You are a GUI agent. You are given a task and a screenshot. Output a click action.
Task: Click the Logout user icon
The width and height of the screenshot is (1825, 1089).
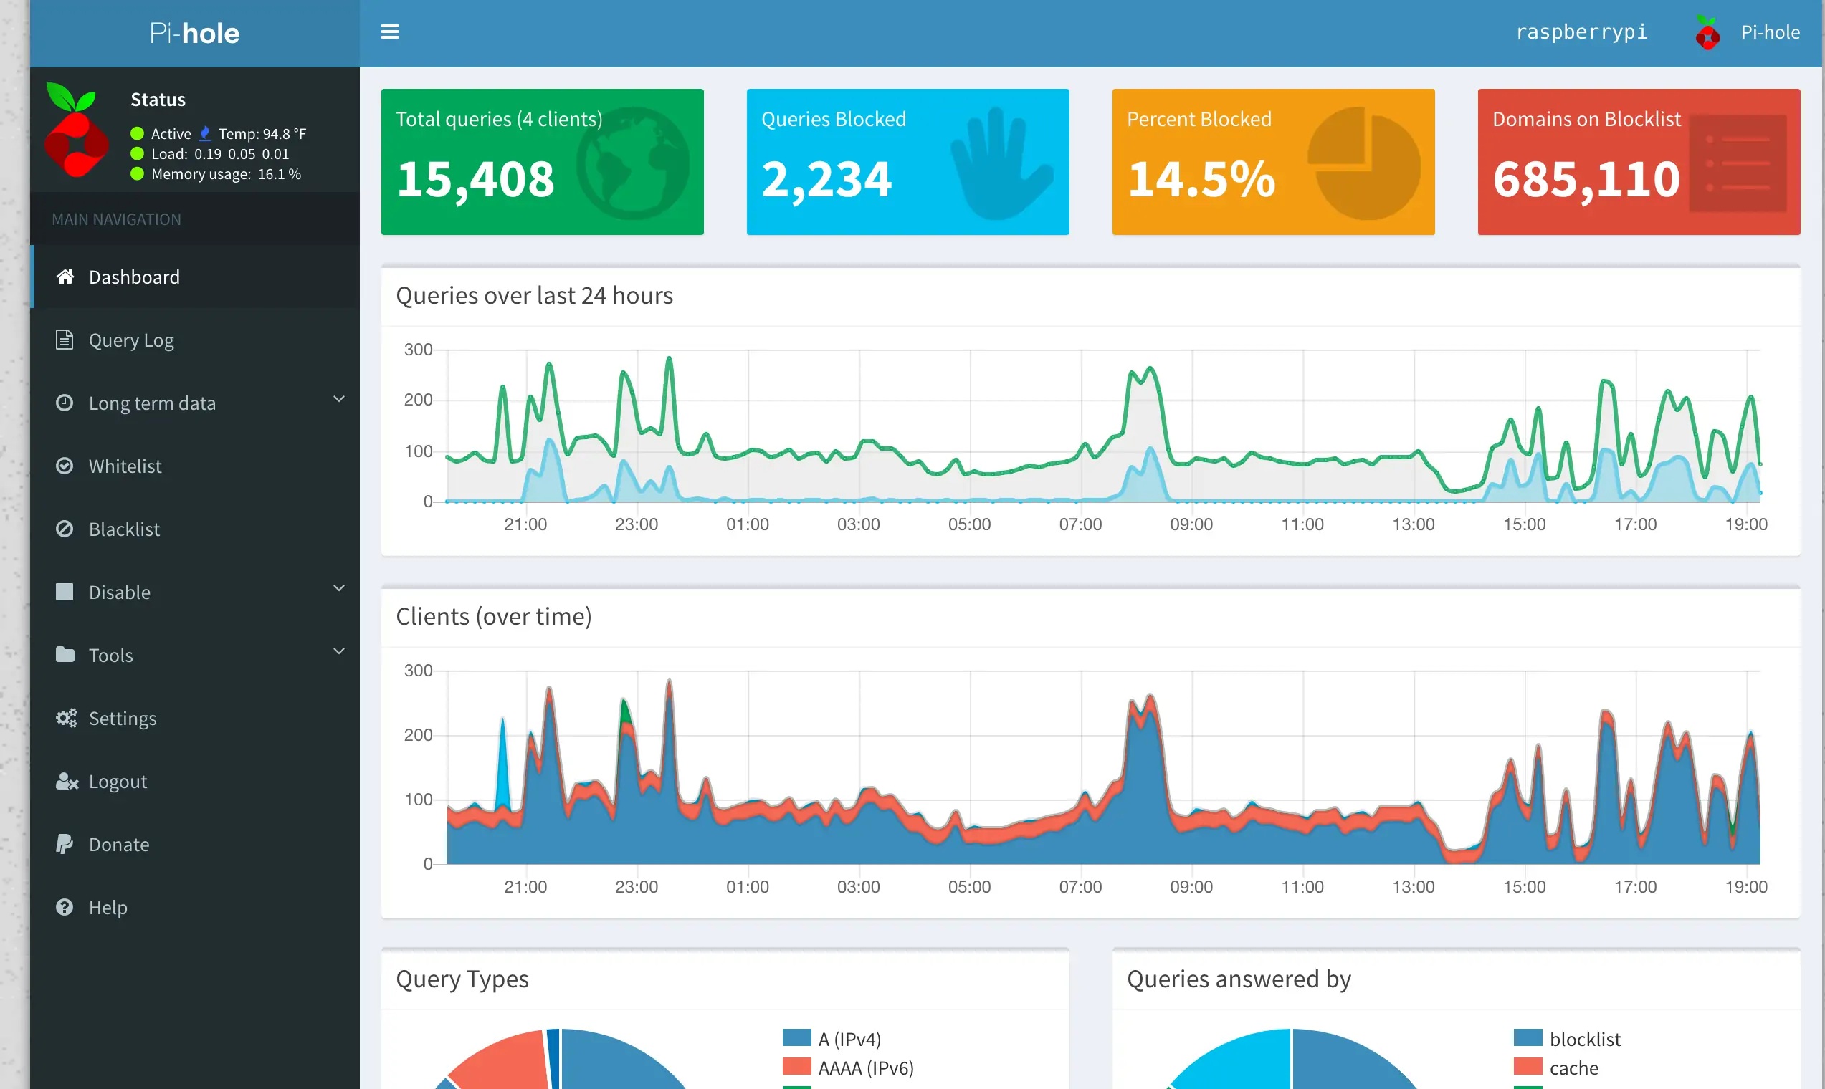coord(66,781)
